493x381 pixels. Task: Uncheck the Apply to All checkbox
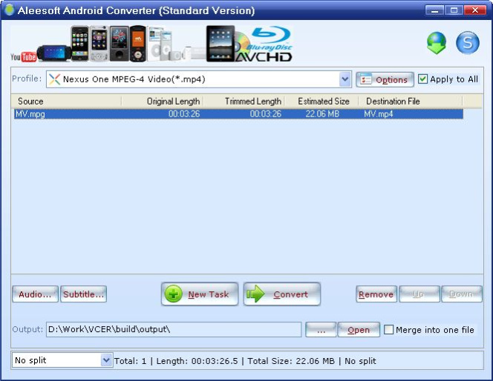click(x=422, y=79)
